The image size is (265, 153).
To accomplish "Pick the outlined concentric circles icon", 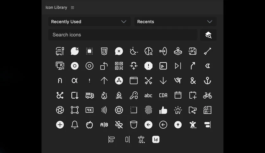I will pyautogui.click(x=89, y=66).
